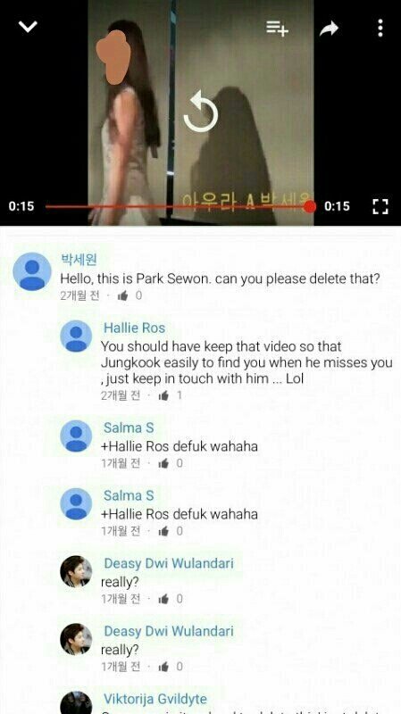Replay the video with the circular arrow
Image resolution: width=401 pixels, height=714 pixels.
[200, 112]
